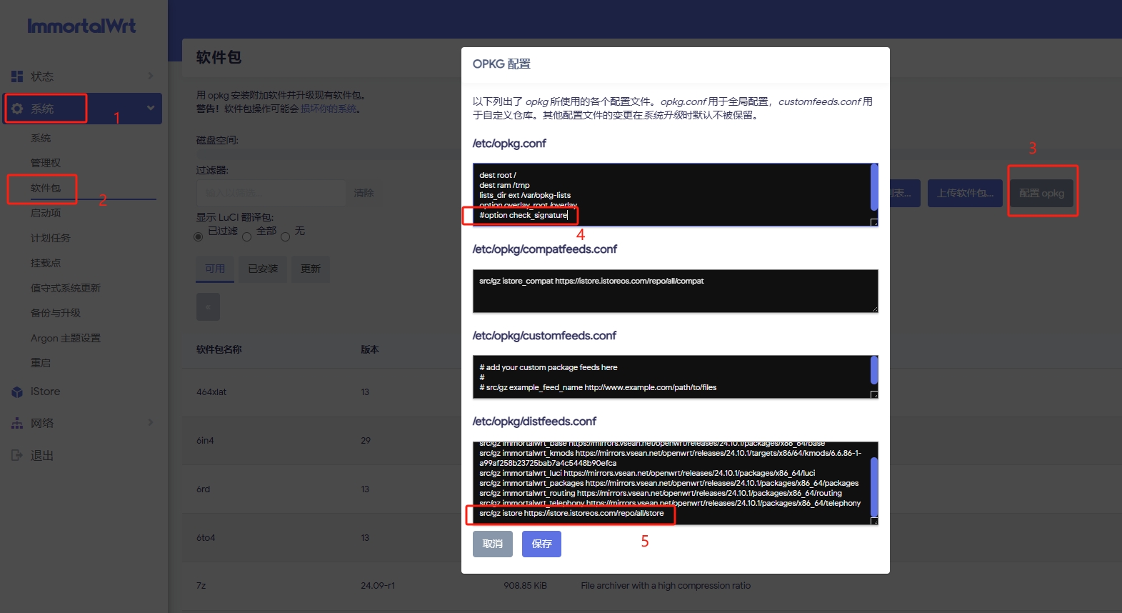
Task: Expand the 状态 menu chevron
Action: coord(151,76)
